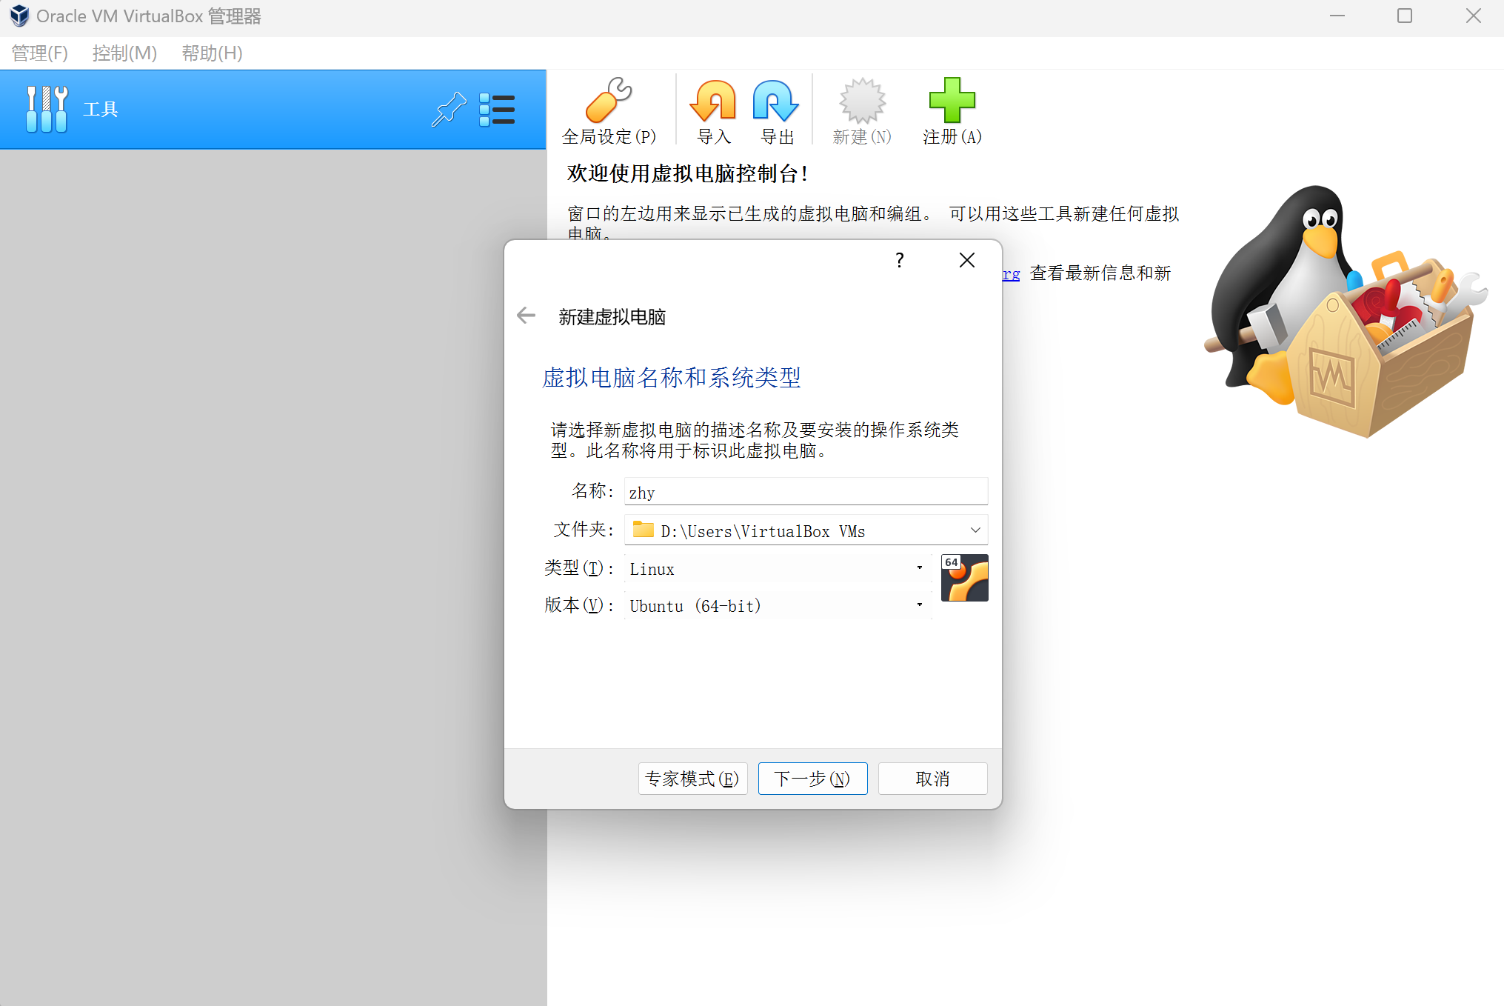Open the 帮助(H) menu
1504x1006 pixels.
pyautogui.click(x=213, y=53)
